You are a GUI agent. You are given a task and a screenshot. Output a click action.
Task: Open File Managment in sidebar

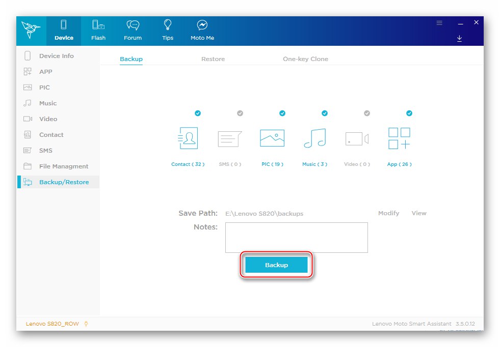[x=64, y=166]
